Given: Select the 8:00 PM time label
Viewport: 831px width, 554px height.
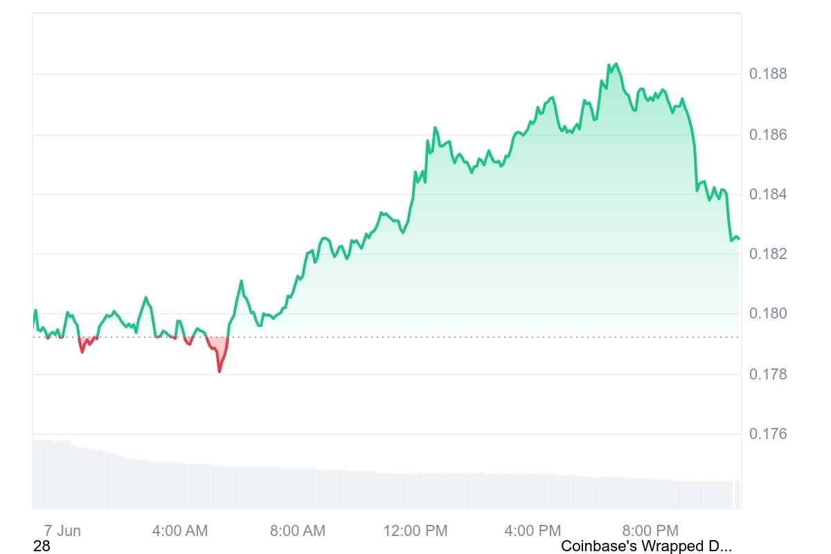Looking at the screenshot, I should [x=651, y=531].
